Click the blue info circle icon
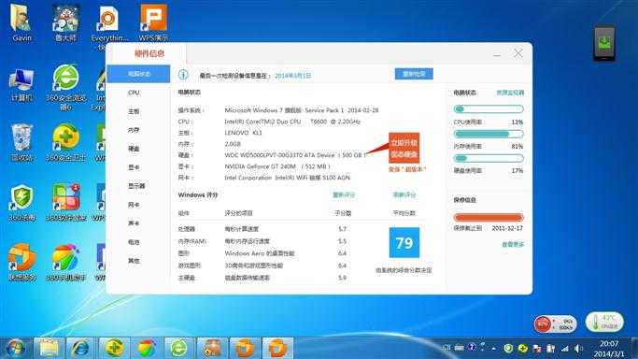 point(183,75)
